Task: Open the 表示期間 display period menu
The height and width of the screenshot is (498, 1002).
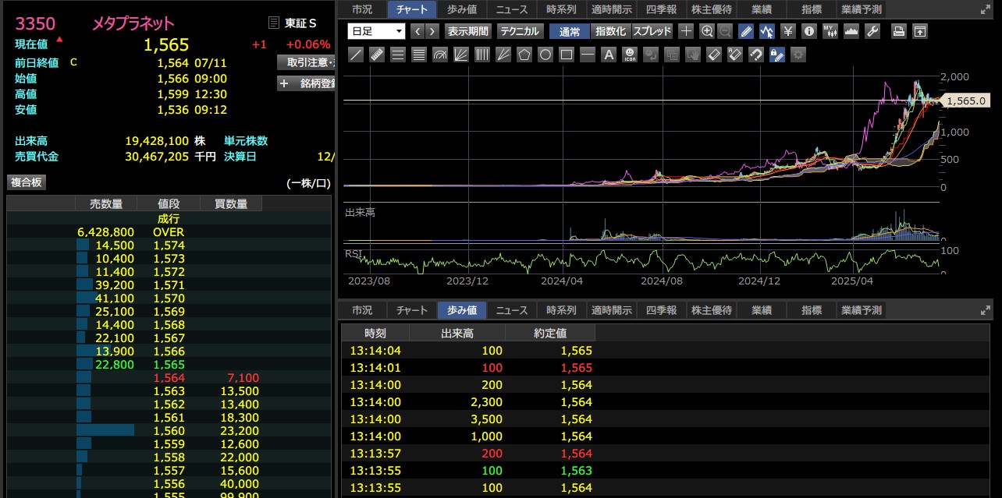Action: pyautogui.click(x=467, y=31)
